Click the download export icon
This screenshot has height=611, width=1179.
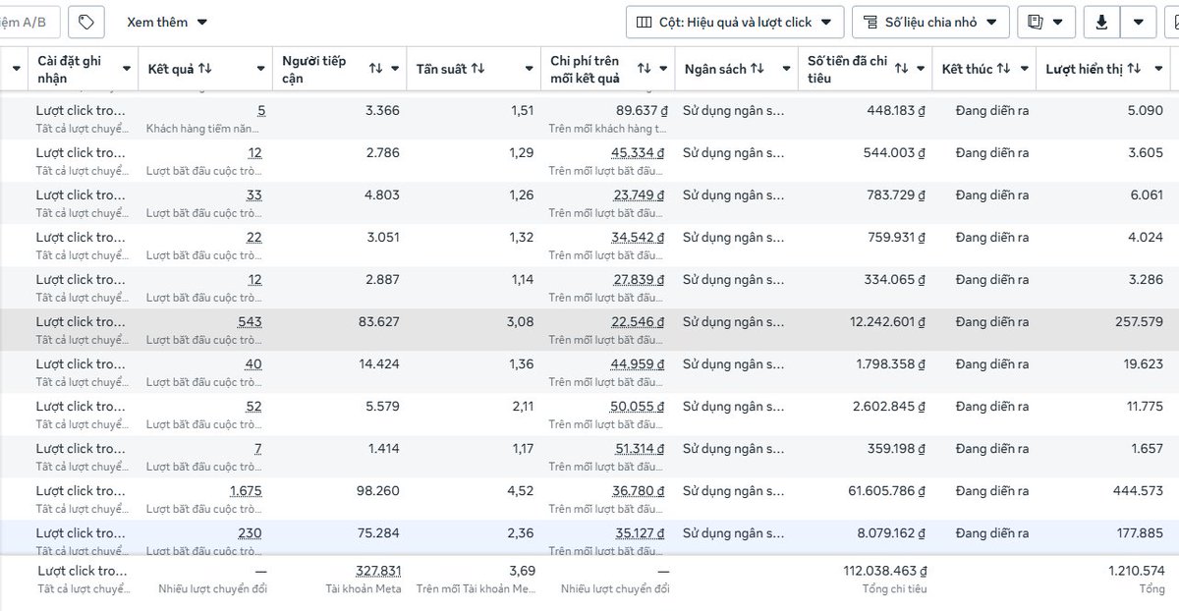point(1101,22)
